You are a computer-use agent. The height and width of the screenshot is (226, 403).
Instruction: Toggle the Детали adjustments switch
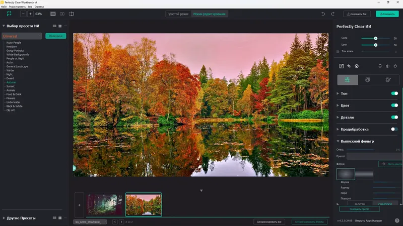(394, 118)
